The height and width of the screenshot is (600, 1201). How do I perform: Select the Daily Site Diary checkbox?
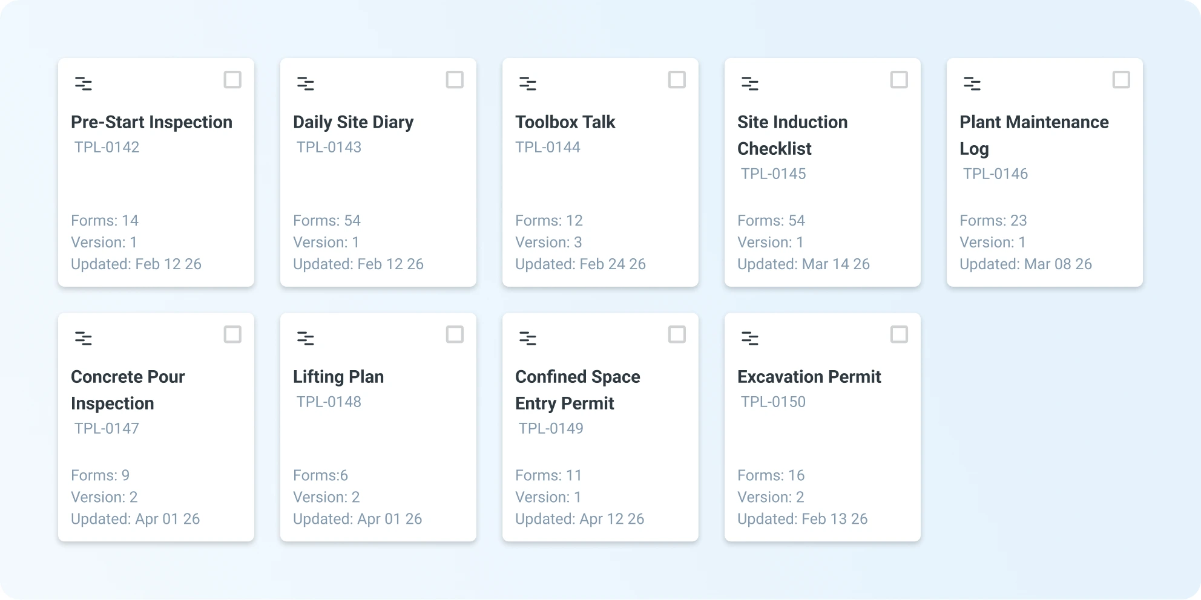[x=455, y=80]
